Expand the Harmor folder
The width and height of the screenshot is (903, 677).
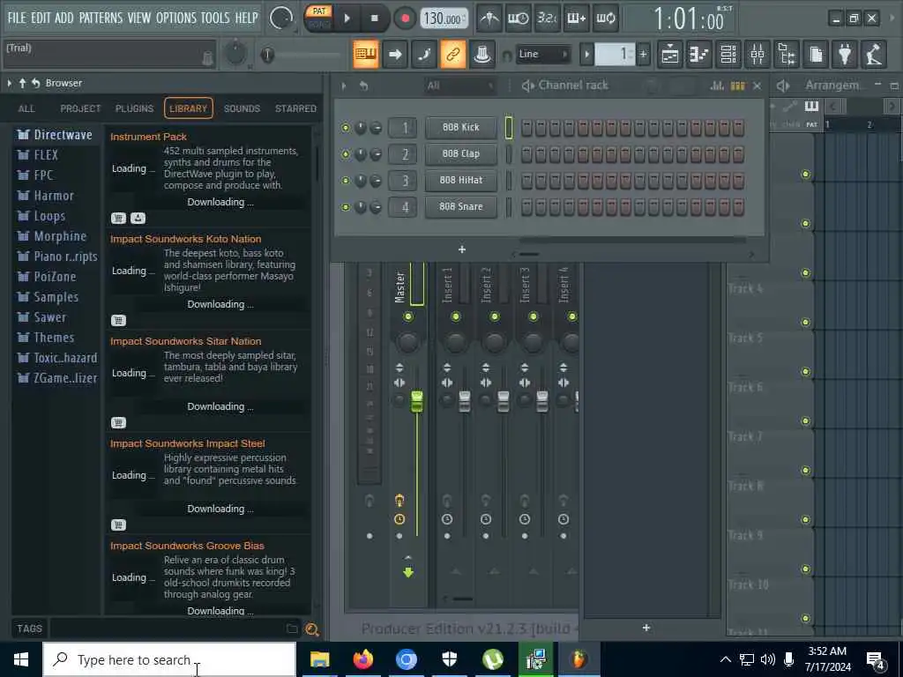tap(46, 196)
